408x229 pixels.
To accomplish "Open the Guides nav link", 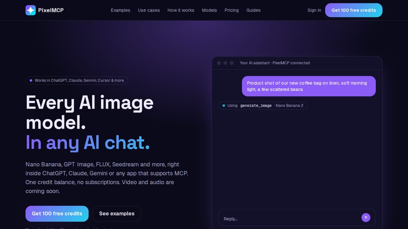I will [x=253, y=10].
